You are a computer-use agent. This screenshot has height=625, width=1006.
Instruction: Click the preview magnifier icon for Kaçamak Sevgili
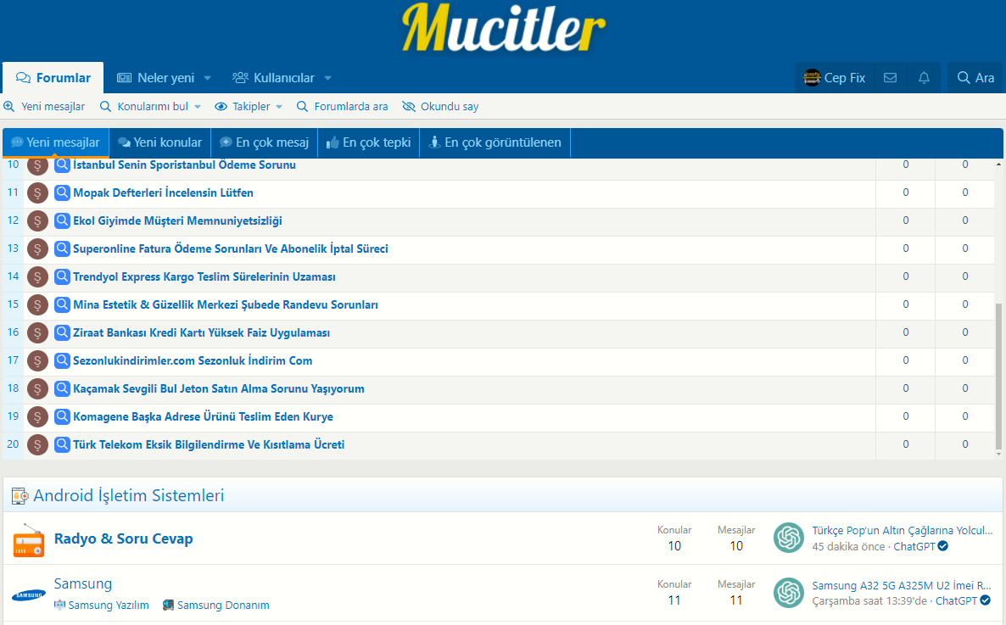point(62,388)
